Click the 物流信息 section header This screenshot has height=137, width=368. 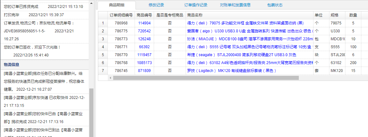[x=45, y=65]
